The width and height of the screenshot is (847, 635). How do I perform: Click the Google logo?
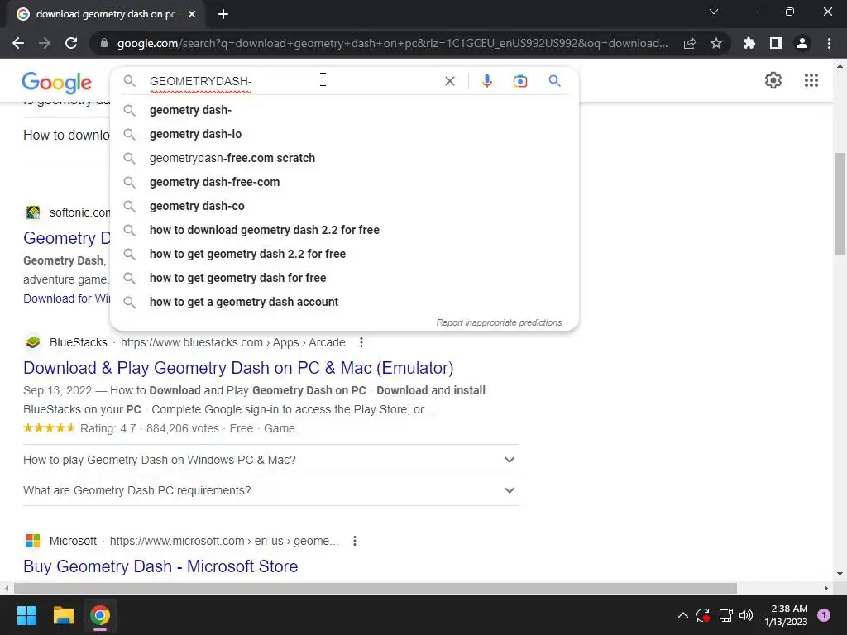coord(57,83)
